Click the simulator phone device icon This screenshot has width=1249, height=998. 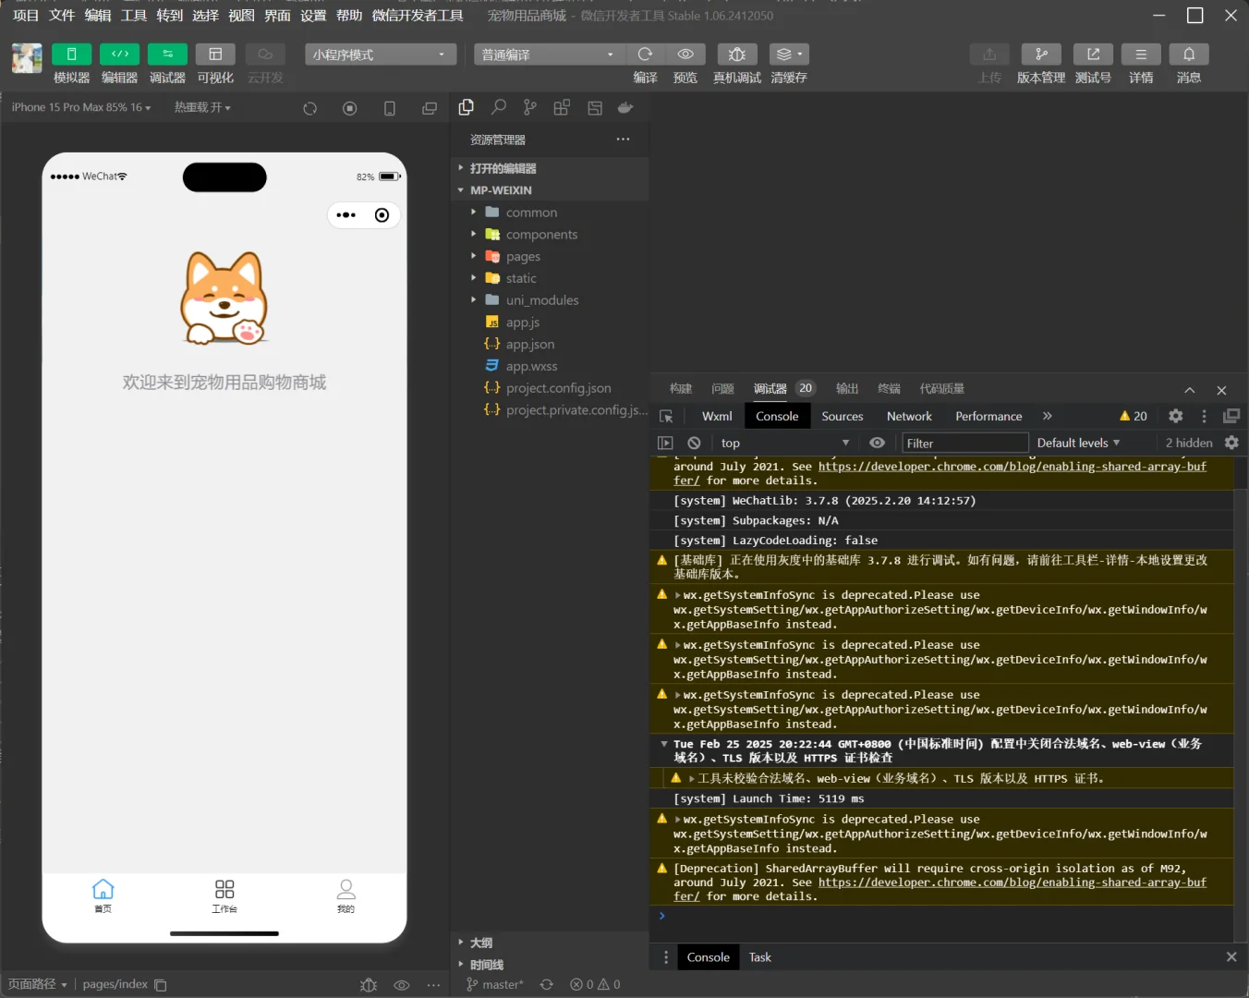(390, 108)
